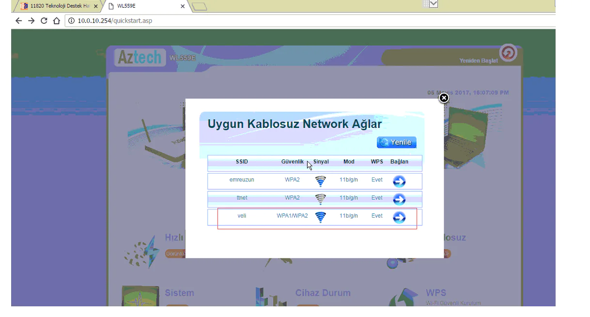Screen dimensions: 590x317
Task: Click the Mod column header
Action: tap(349, 162)
